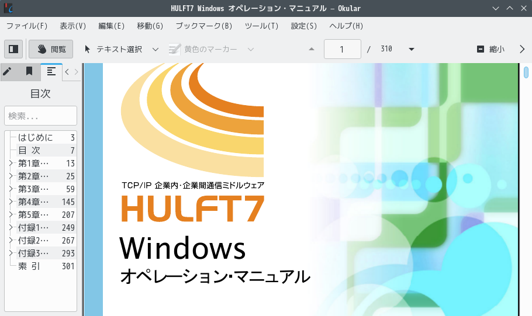
Task: Click the 検索 search field in the contents panel
Action: click(41, 116)
